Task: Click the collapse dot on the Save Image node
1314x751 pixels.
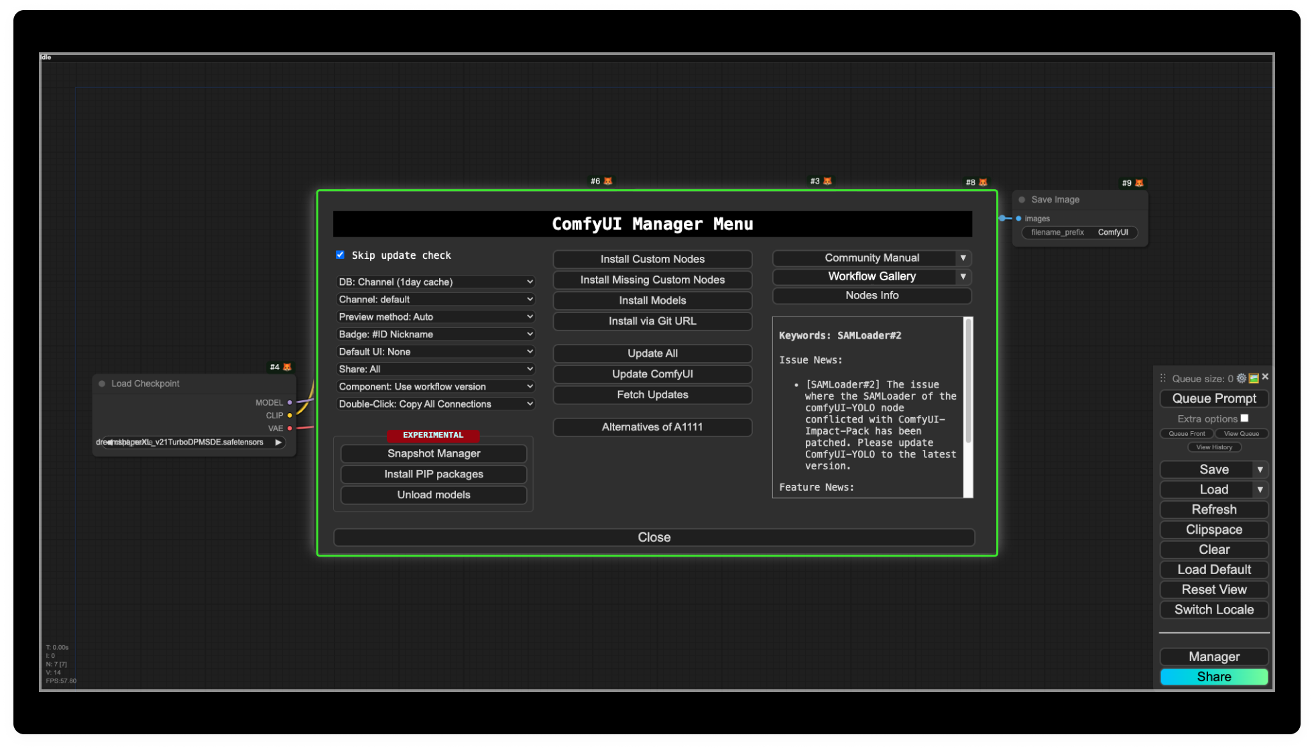Action: click(x=1022, y=200)
